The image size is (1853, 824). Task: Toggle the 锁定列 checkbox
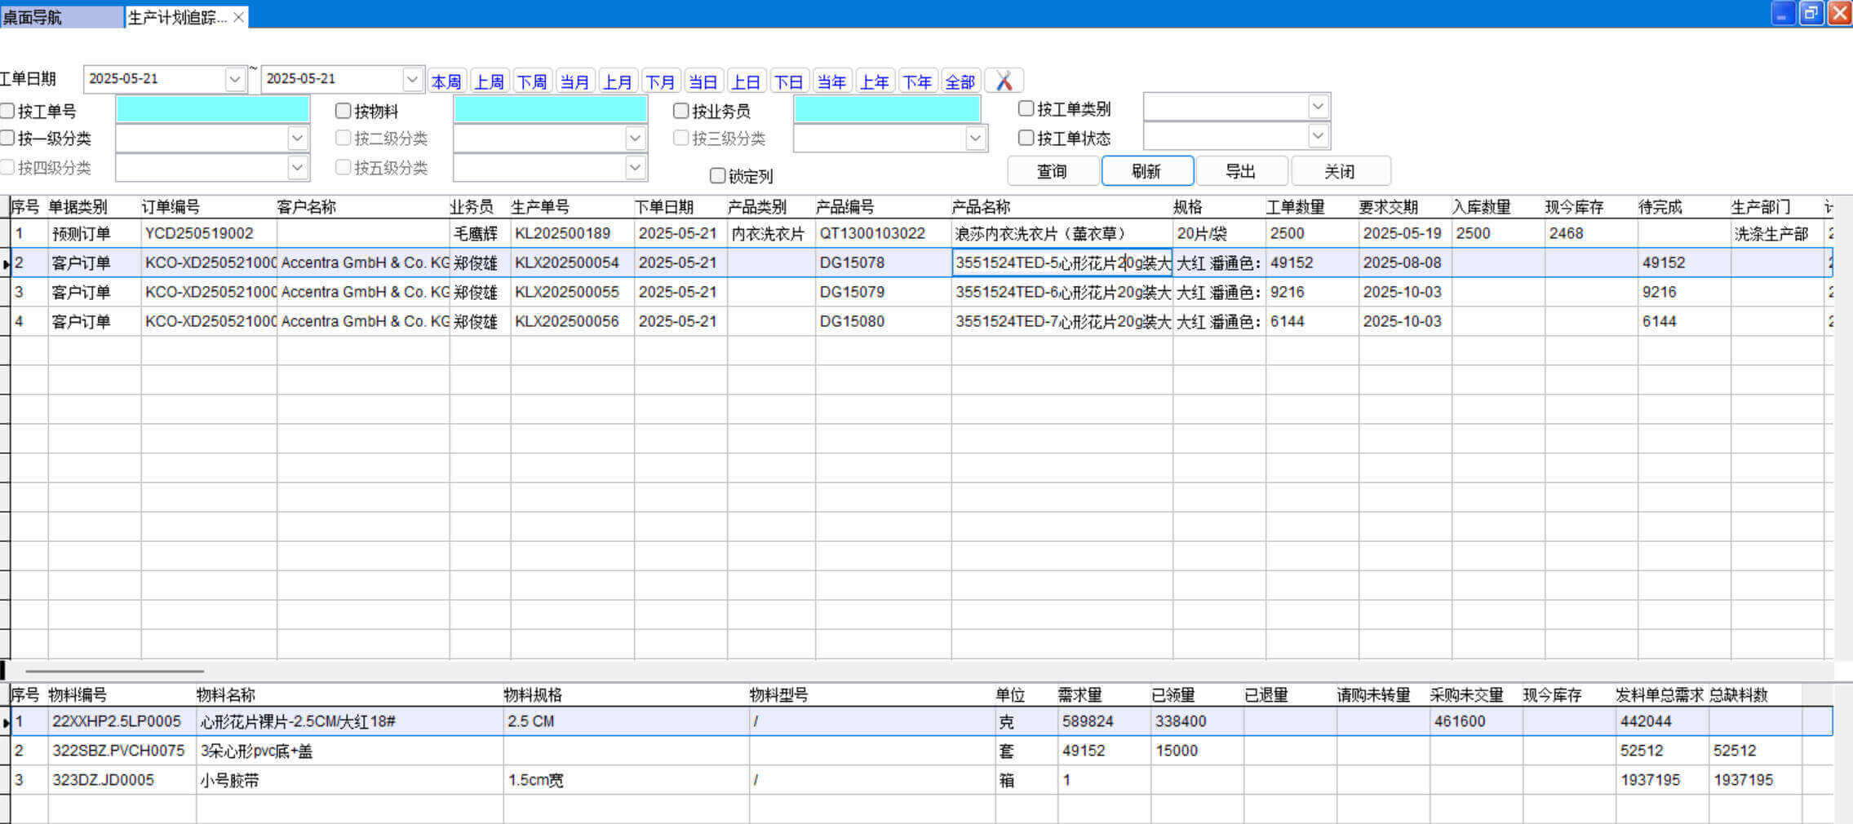717,176
